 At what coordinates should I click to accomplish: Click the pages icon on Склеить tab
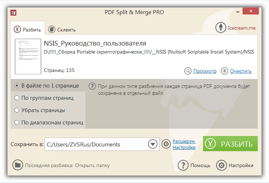tap(51, 29)
